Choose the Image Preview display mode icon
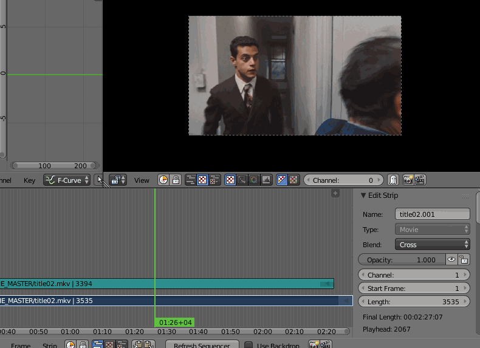 click(x=230, y=180)
